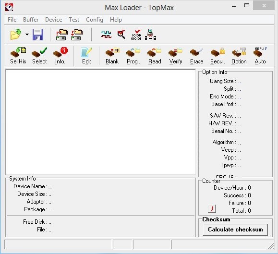The width and height of the screenshot is (278, 254).
Task: Open the buffer Edit tool
Action: (86, 56)
